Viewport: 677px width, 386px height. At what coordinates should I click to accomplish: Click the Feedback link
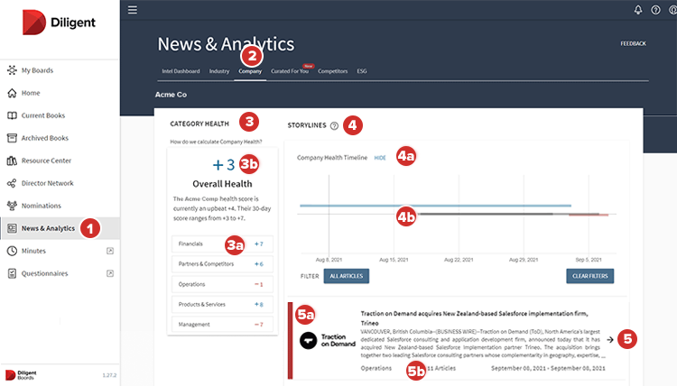tap(632, 43)
